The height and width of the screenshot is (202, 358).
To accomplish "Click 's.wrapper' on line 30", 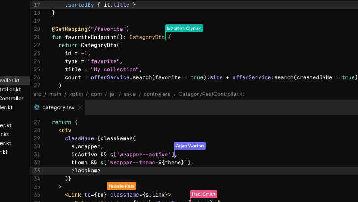I will tap(86, 146).
